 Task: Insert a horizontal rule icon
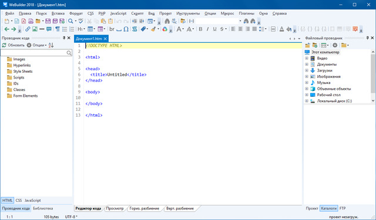tap(42, 29)
